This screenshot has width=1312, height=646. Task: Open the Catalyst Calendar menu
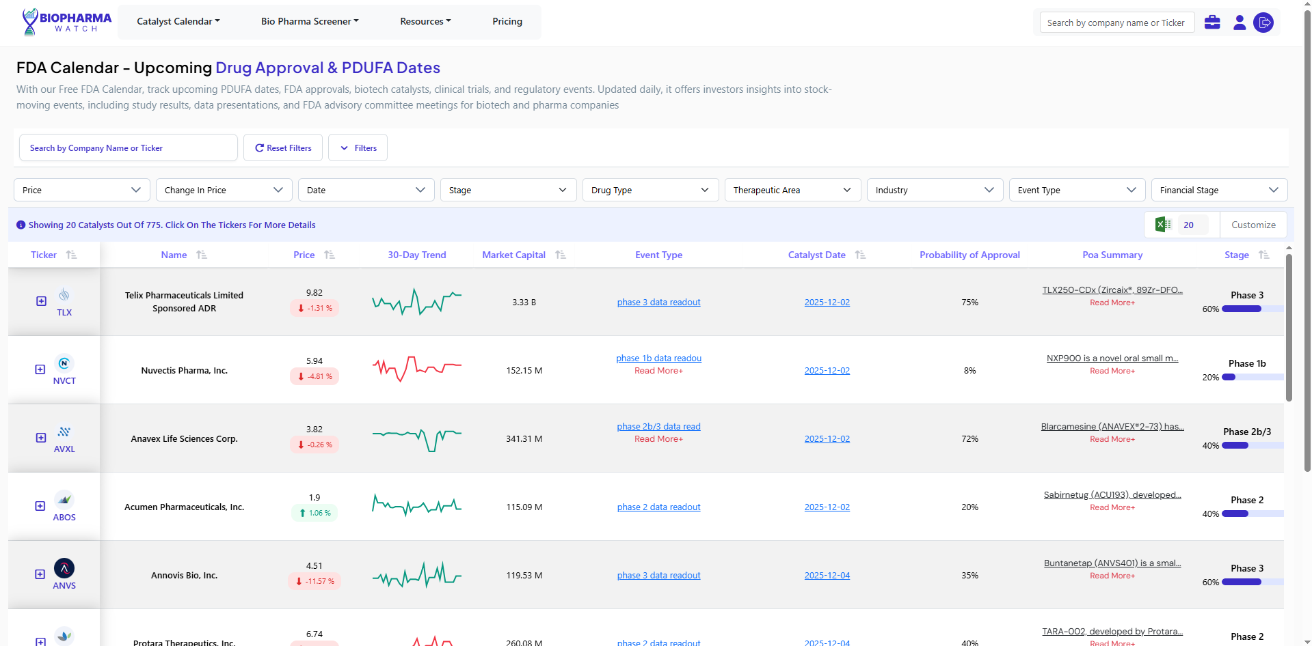pyautogui.click(x=178, y=21)
